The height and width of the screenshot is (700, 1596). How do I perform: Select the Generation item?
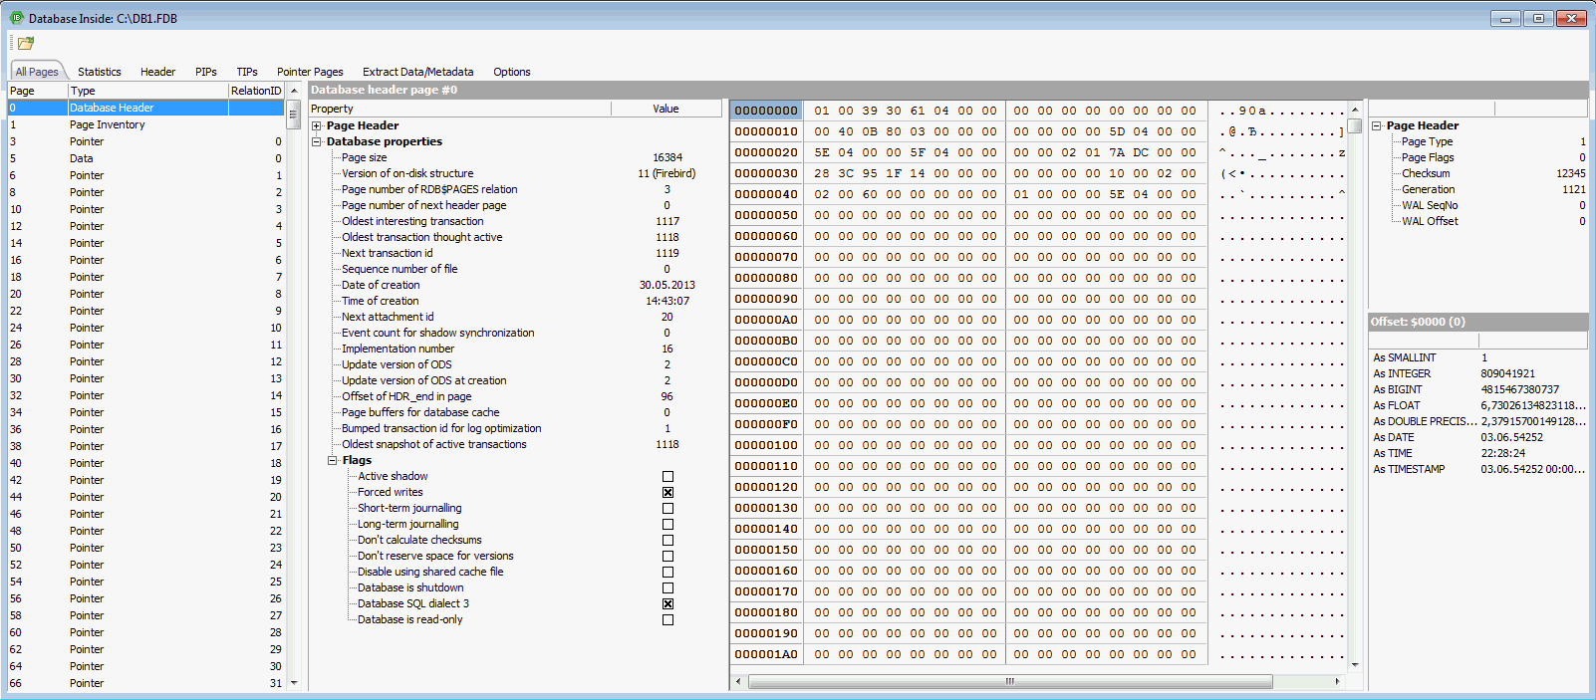click(1428, 189)
